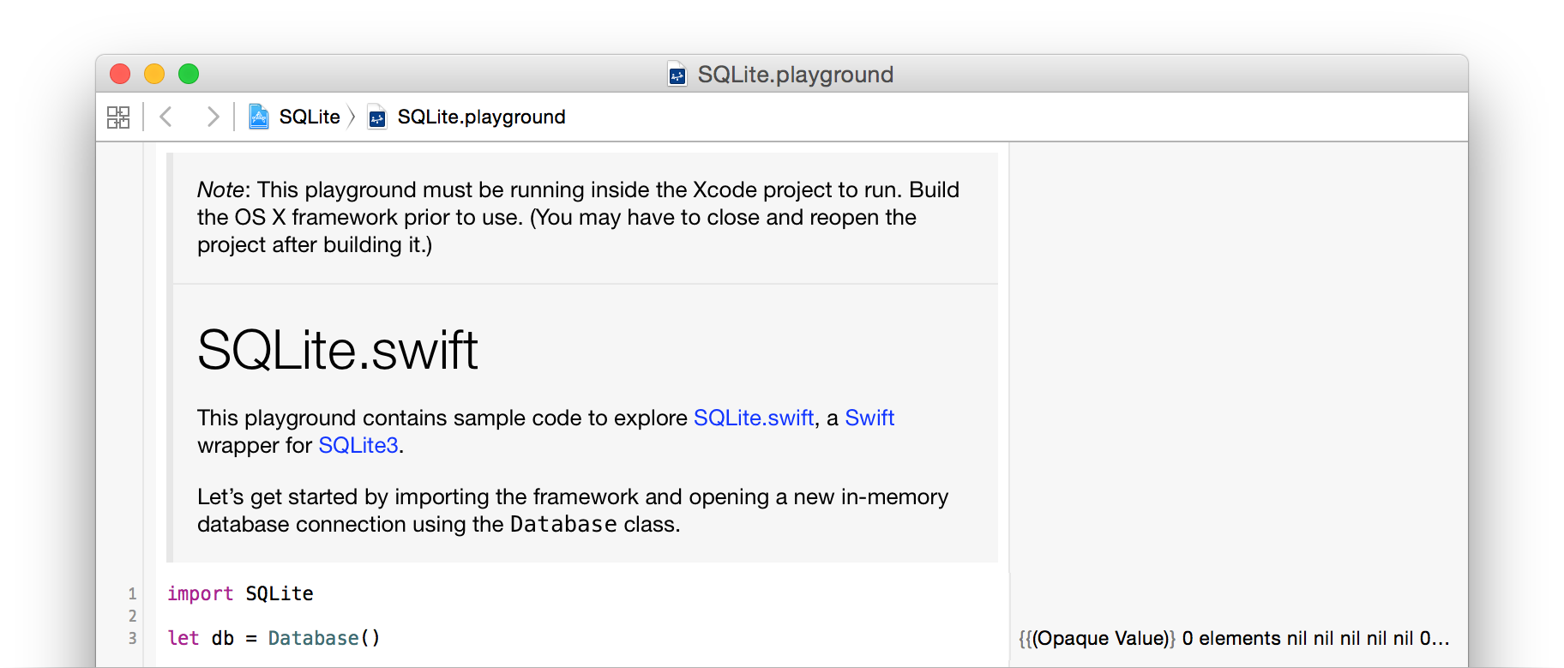
Task: Click line number 1 beside import statement
Action: point(131,593)
